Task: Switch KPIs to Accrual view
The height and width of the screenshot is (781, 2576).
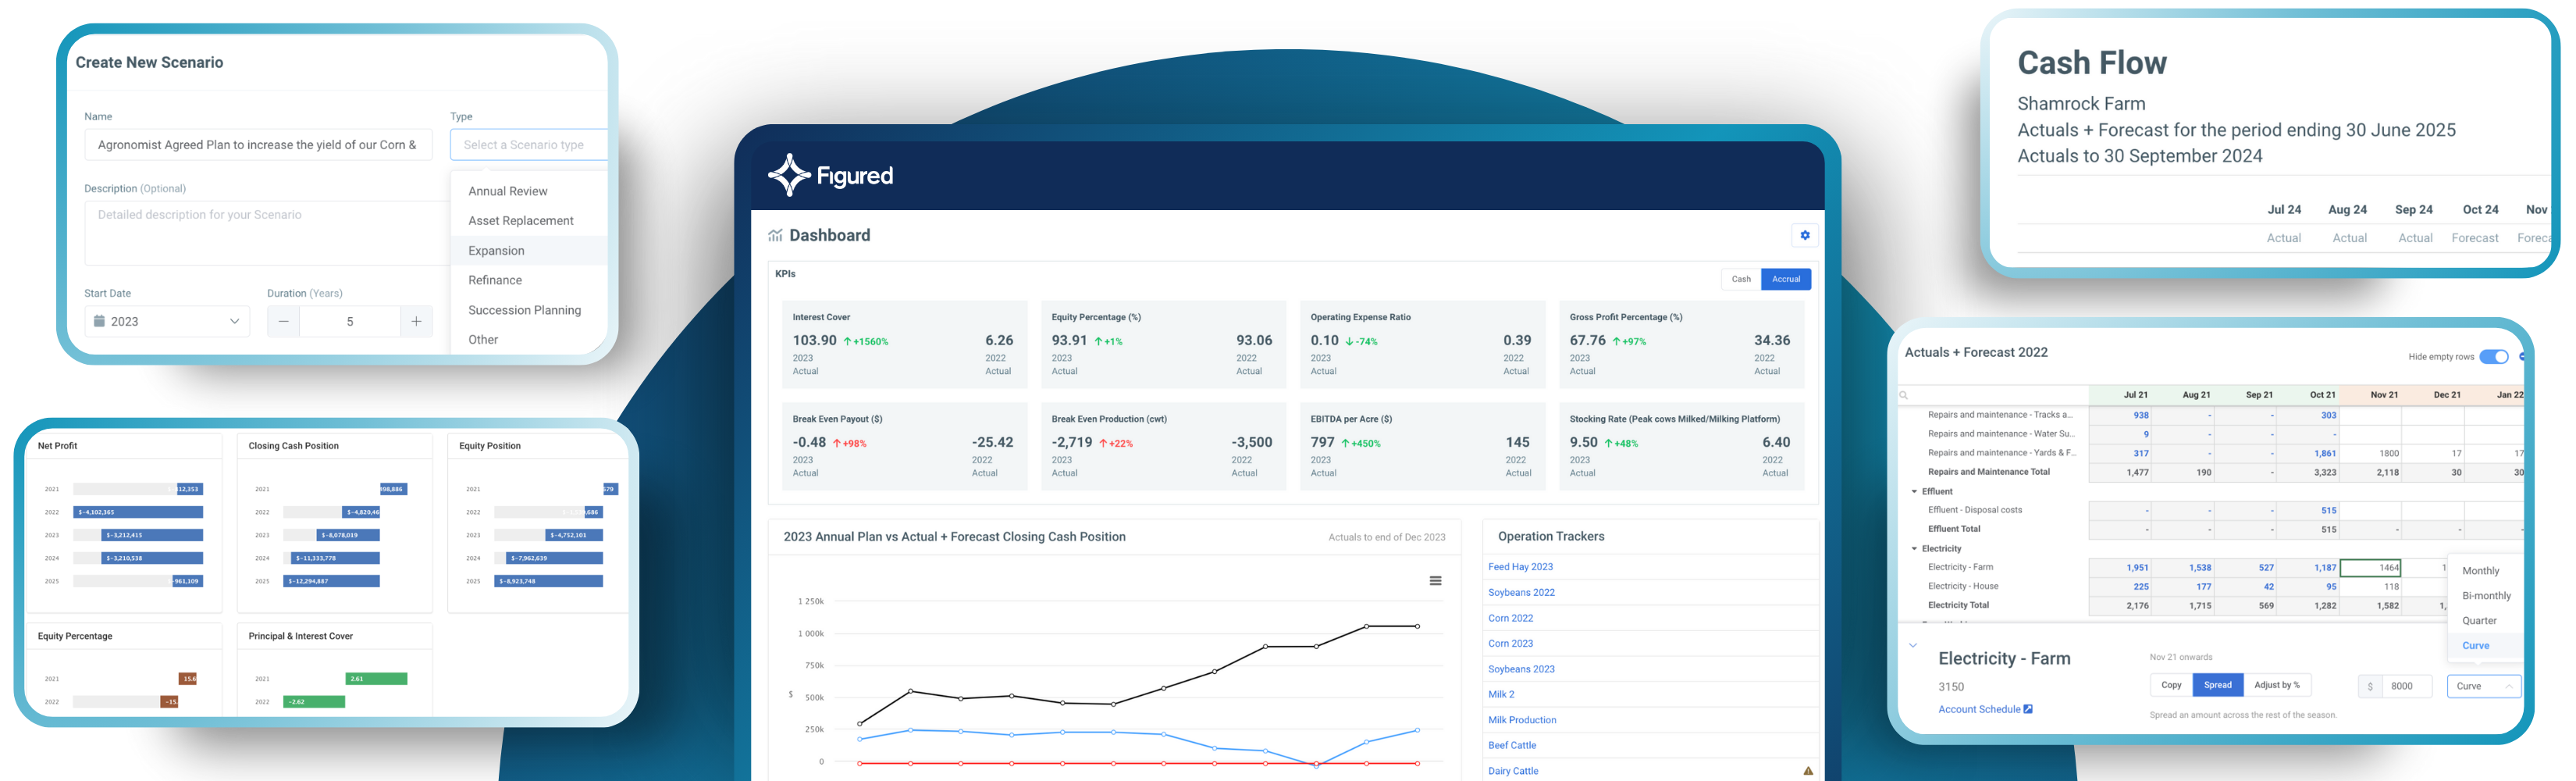Action: 1785,279
